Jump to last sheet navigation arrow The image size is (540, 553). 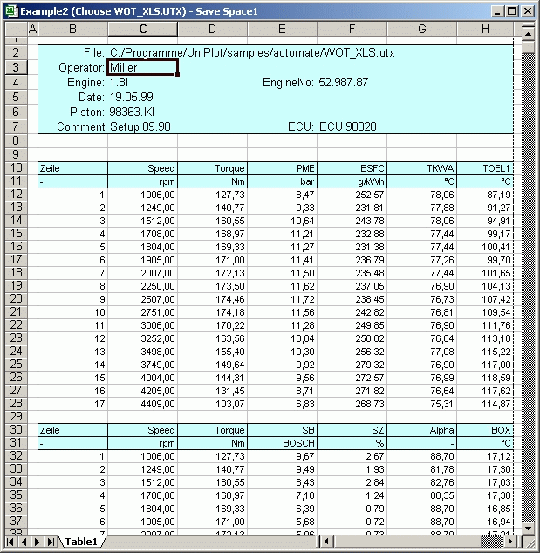[50, 542]
